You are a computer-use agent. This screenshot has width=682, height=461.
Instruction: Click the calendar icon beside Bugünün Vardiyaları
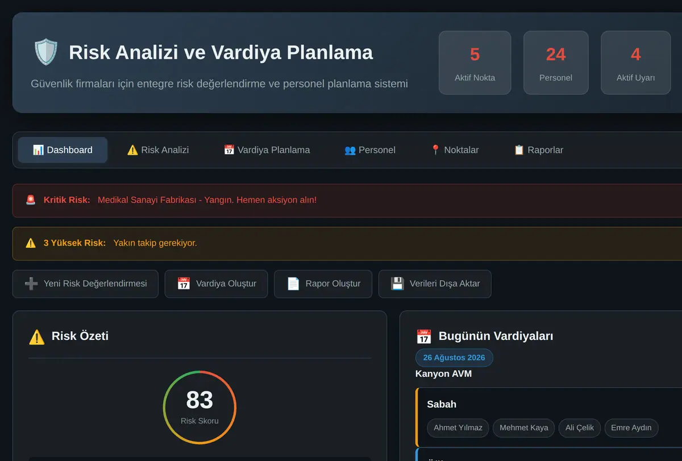424,337
